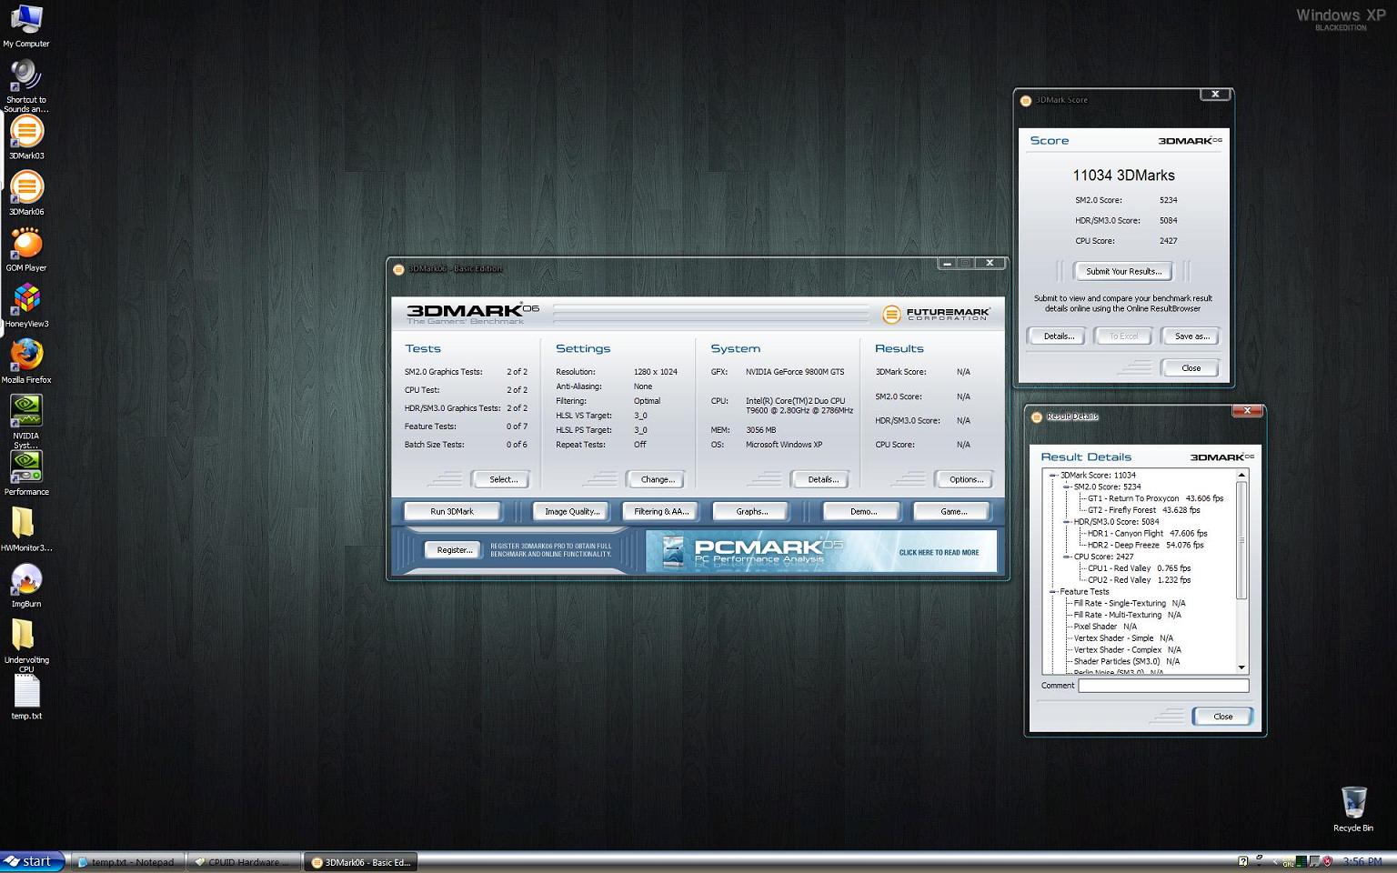Collapse the CPU Score: 2427 node
The height and width of the screenshot is (873, 1397).
[1066, 557]
